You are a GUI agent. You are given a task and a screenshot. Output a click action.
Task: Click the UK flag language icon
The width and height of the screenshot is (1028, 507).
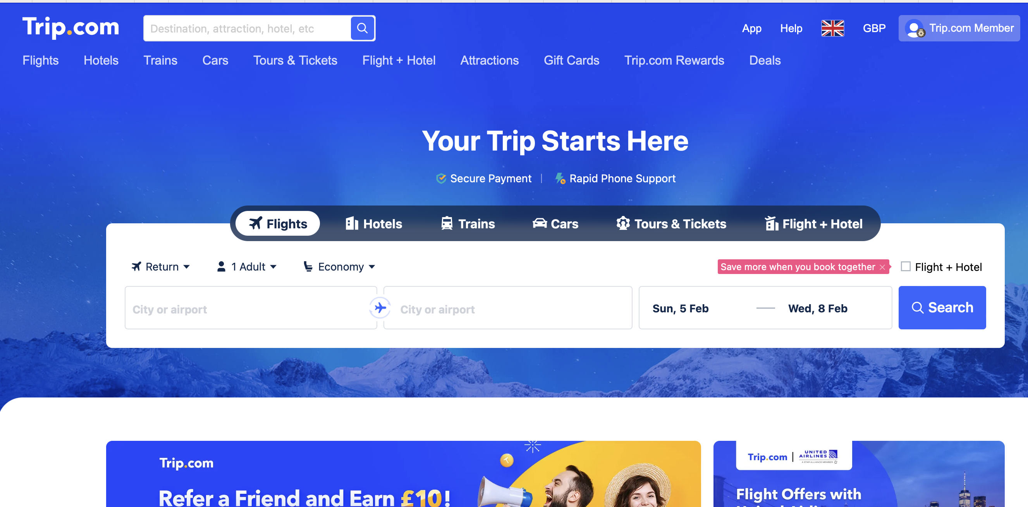(832, 28)
